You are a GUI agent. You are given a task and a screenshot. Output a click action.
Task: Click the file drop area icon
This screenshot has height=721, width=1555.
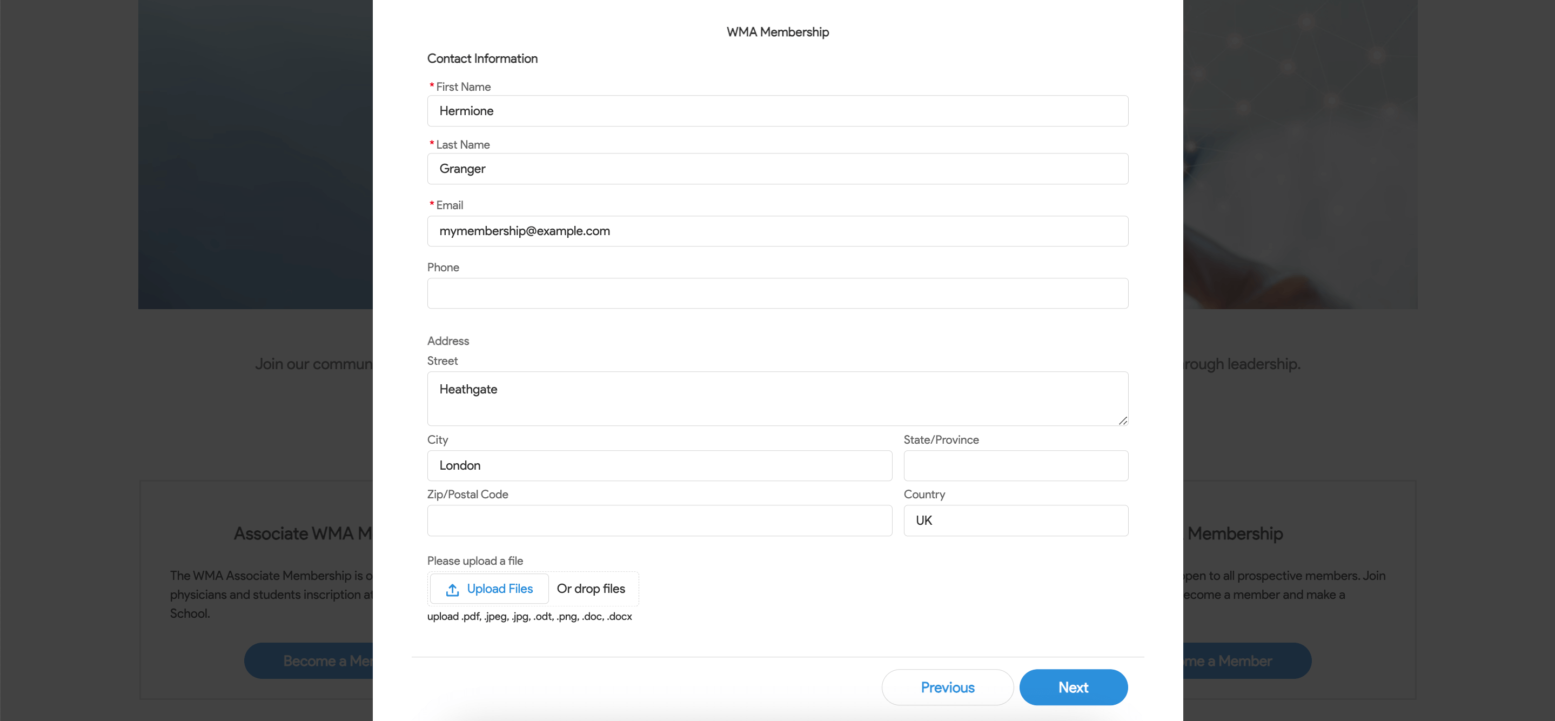[452, 589]
